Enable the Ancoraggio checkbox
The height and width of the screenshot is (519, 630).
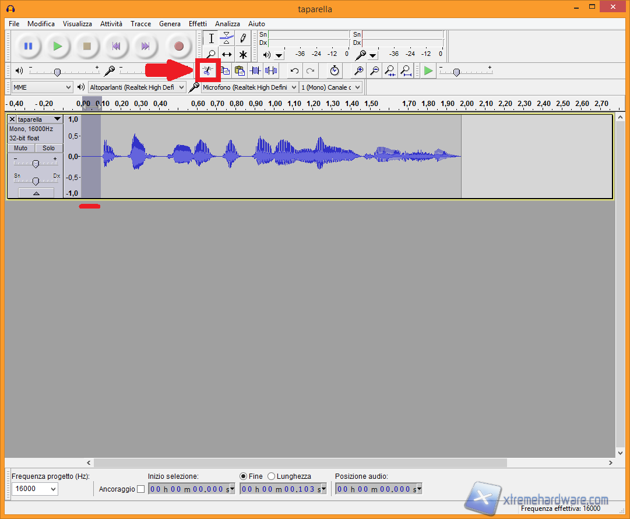[x=140, y=489]
